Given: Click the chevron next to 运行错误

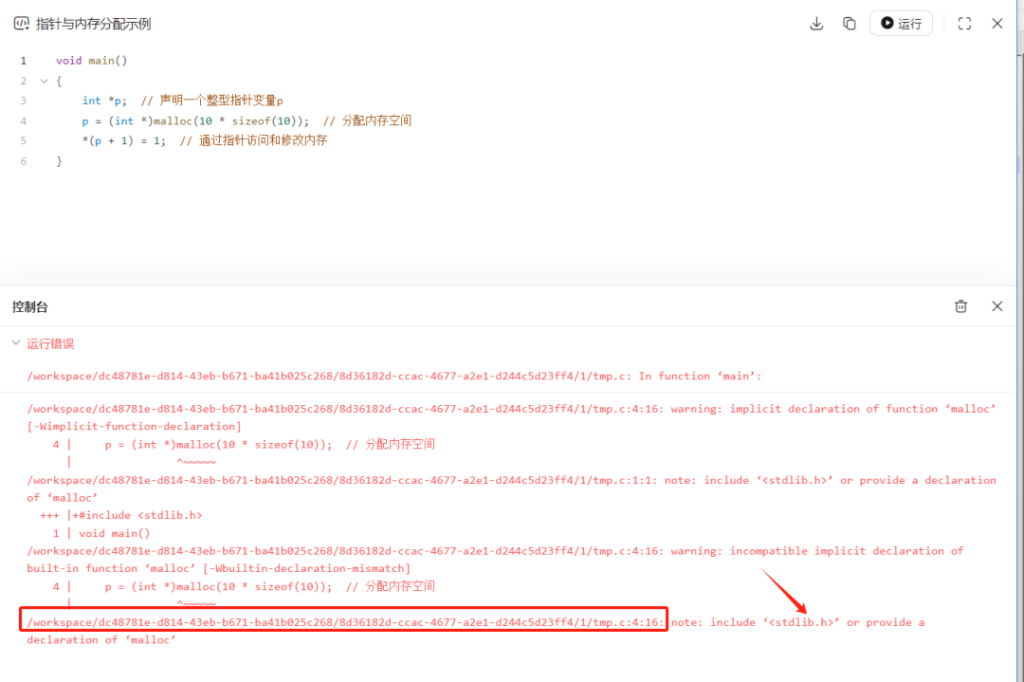Looking at the screenshot, I should pos(15,342).
